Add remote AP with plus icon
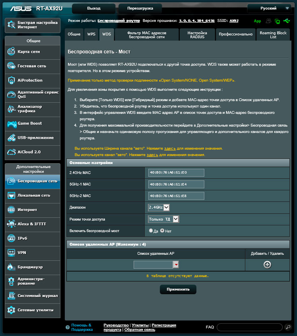This screenshot has width=297, height=336. point(267,265)
